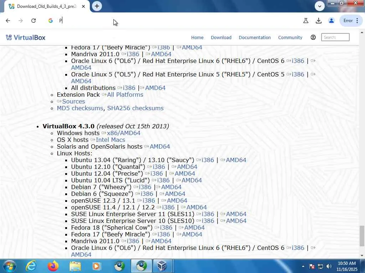Open the volume speaker tray icon
Screen dimensions: 365x273
(329, 266)
